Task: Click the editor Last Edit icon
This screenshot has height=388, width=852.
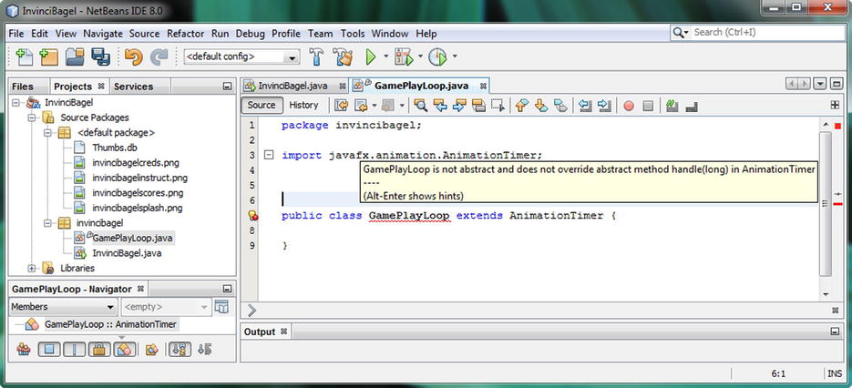Action: coord(341,106)
